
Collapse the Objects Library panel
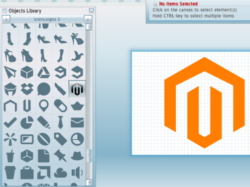[x=92, y=11]
